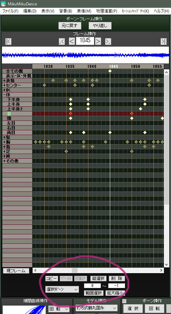
Task: Open the 物理演算(P) menu
Action: (x=107, y=11)
